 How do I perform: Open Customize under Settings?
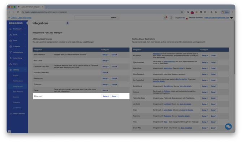[x=17, y=108]
